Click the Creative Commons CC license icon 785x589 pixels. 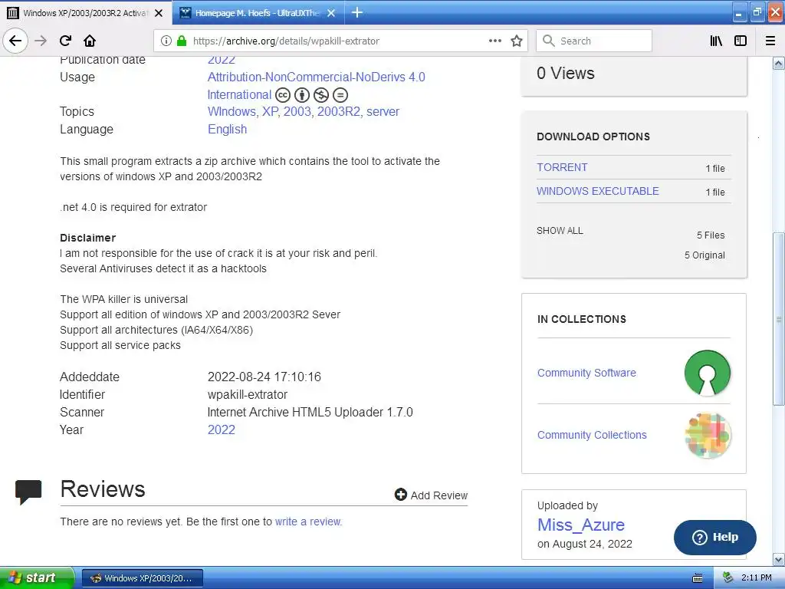[x=283, y=94]
